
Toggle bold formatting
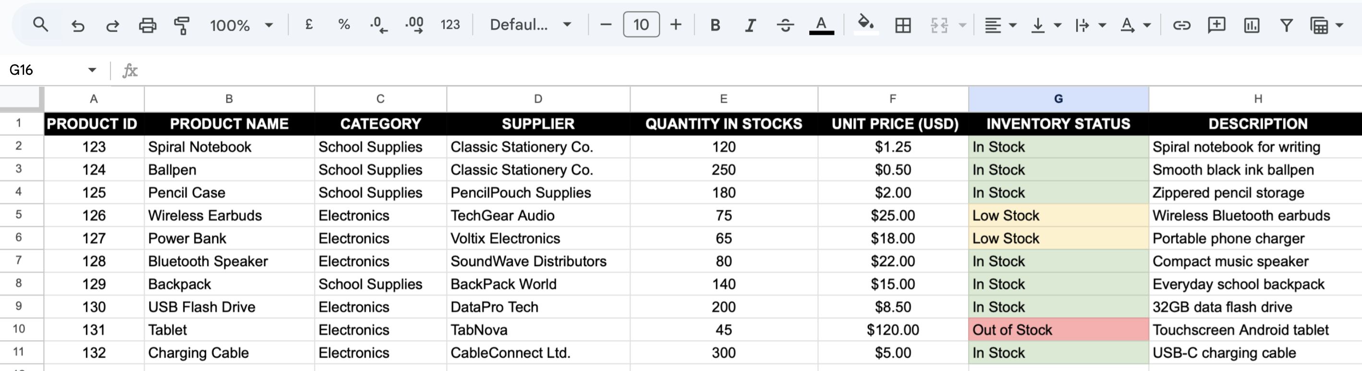coord(715,25)
